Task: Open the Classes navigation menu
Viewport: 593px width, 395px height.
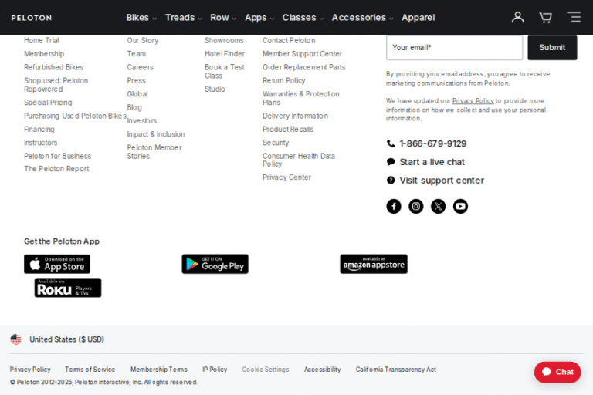Action: 302,18
